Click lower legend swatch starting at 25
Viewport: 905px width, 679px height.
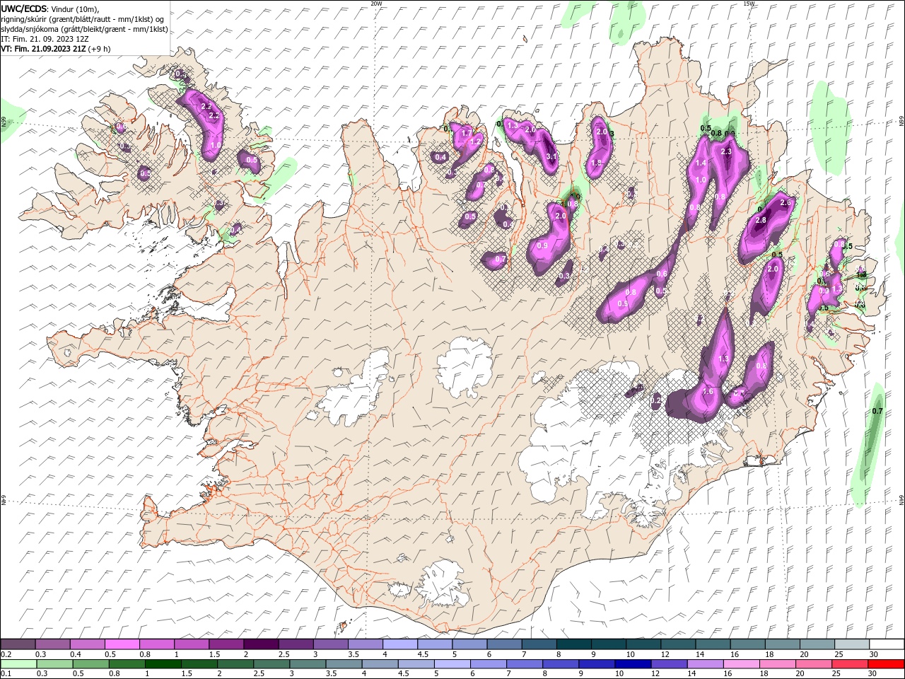point(851,664)
